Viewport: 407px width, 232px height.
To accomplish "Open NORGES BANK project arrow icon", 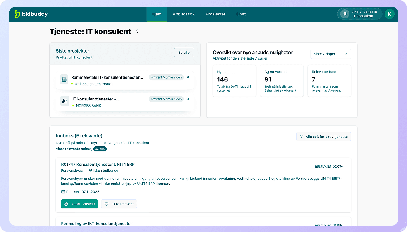I will pos(188,99).
